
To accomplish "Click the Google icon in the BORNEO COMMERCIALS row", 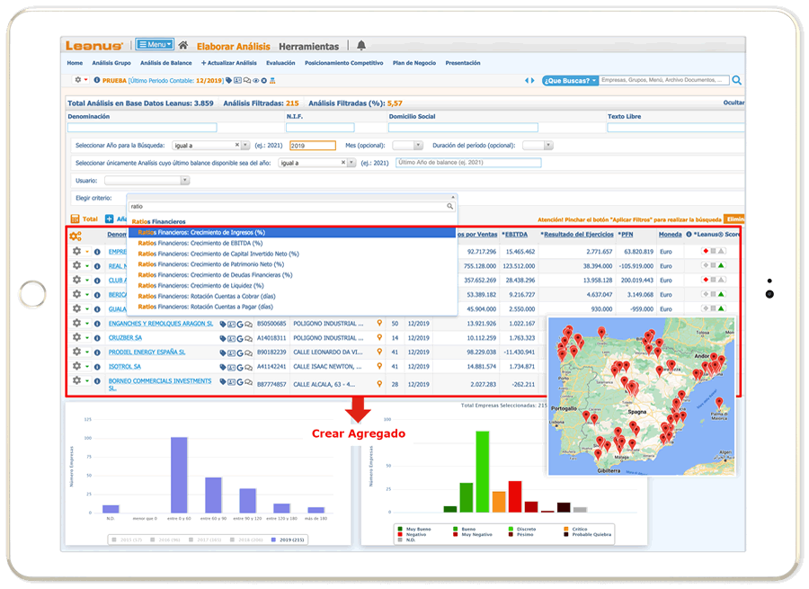I will 240,382.
